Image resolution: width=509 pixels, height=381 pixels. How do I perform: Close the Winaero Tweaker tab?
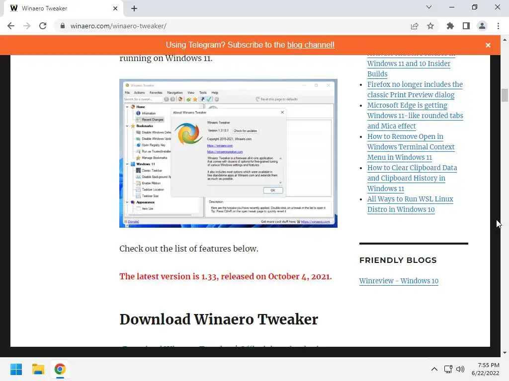pos(115,8)
